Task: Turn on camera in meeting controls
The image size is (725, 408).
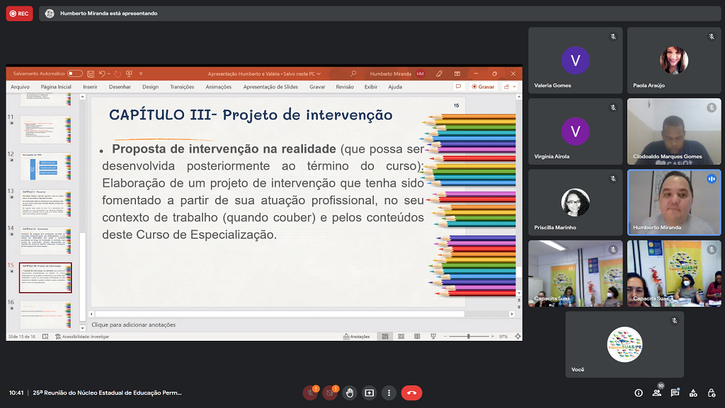Action: (329, 392)
